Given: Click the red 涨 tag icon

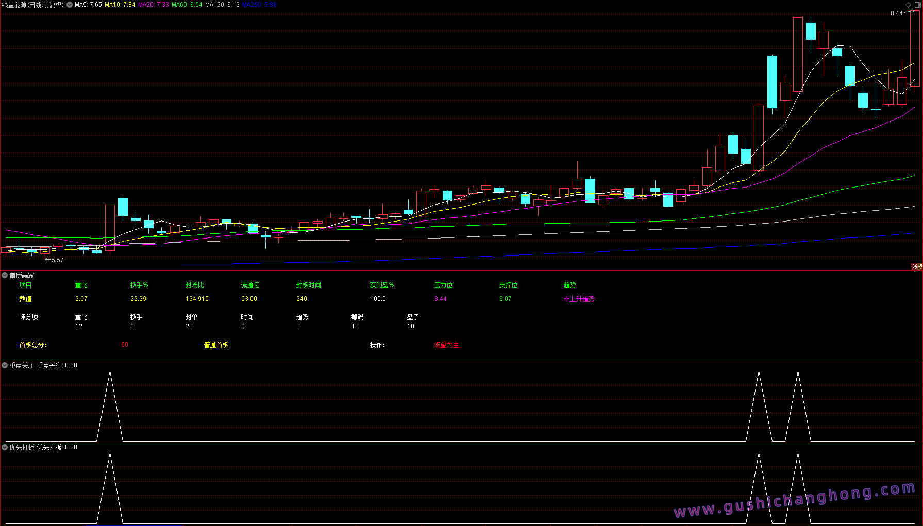Looking at the screenshot, I should [x=914, y=267].
